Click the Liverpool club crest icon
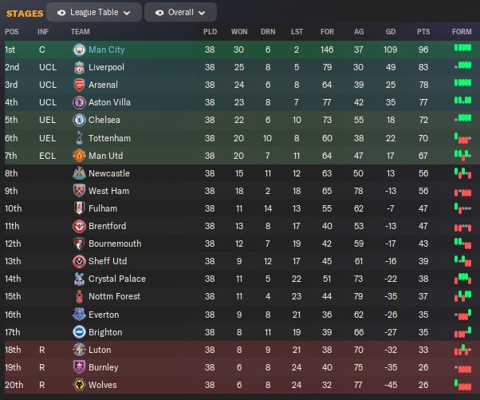 coord(78,67)
